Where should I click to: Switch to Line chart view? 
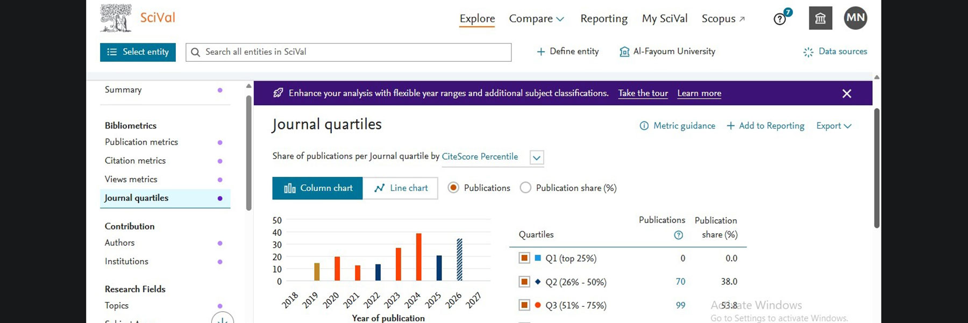coord(401,188)
